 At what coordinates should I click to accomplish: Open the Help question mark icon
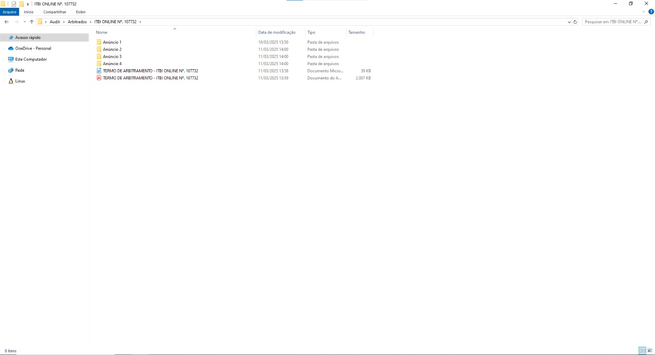pyautogui.click(x=651, y=12)
